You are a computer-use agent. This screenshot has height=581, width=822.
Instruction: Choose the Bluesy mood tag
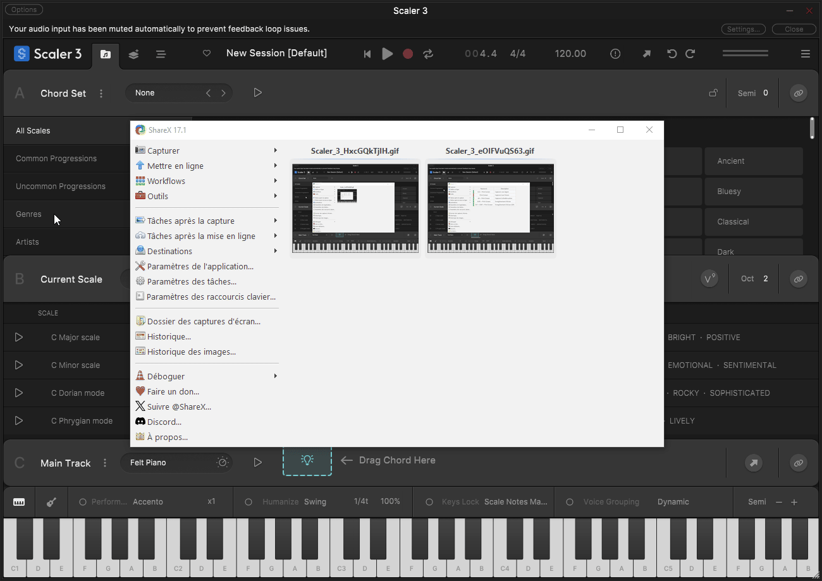[754, 192]
